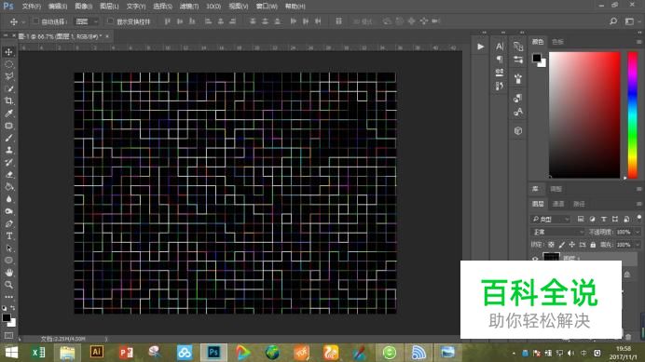Select the Lasso tool
This screenshot has width=645, height=362.
(8, 76)
